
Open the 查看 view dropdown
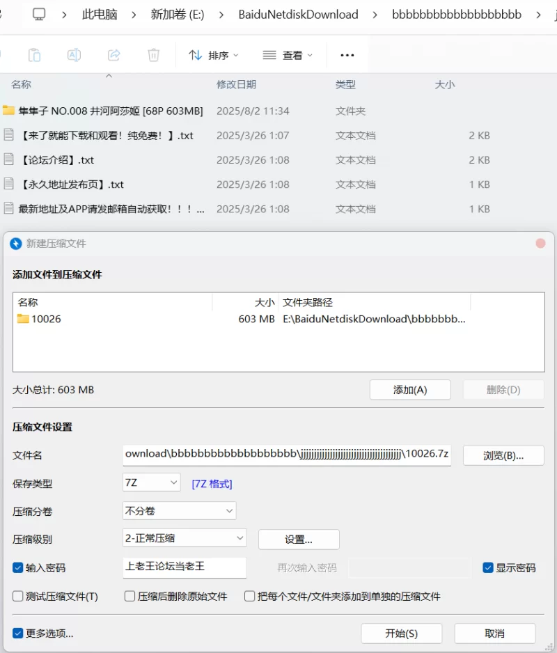(288, 55)
